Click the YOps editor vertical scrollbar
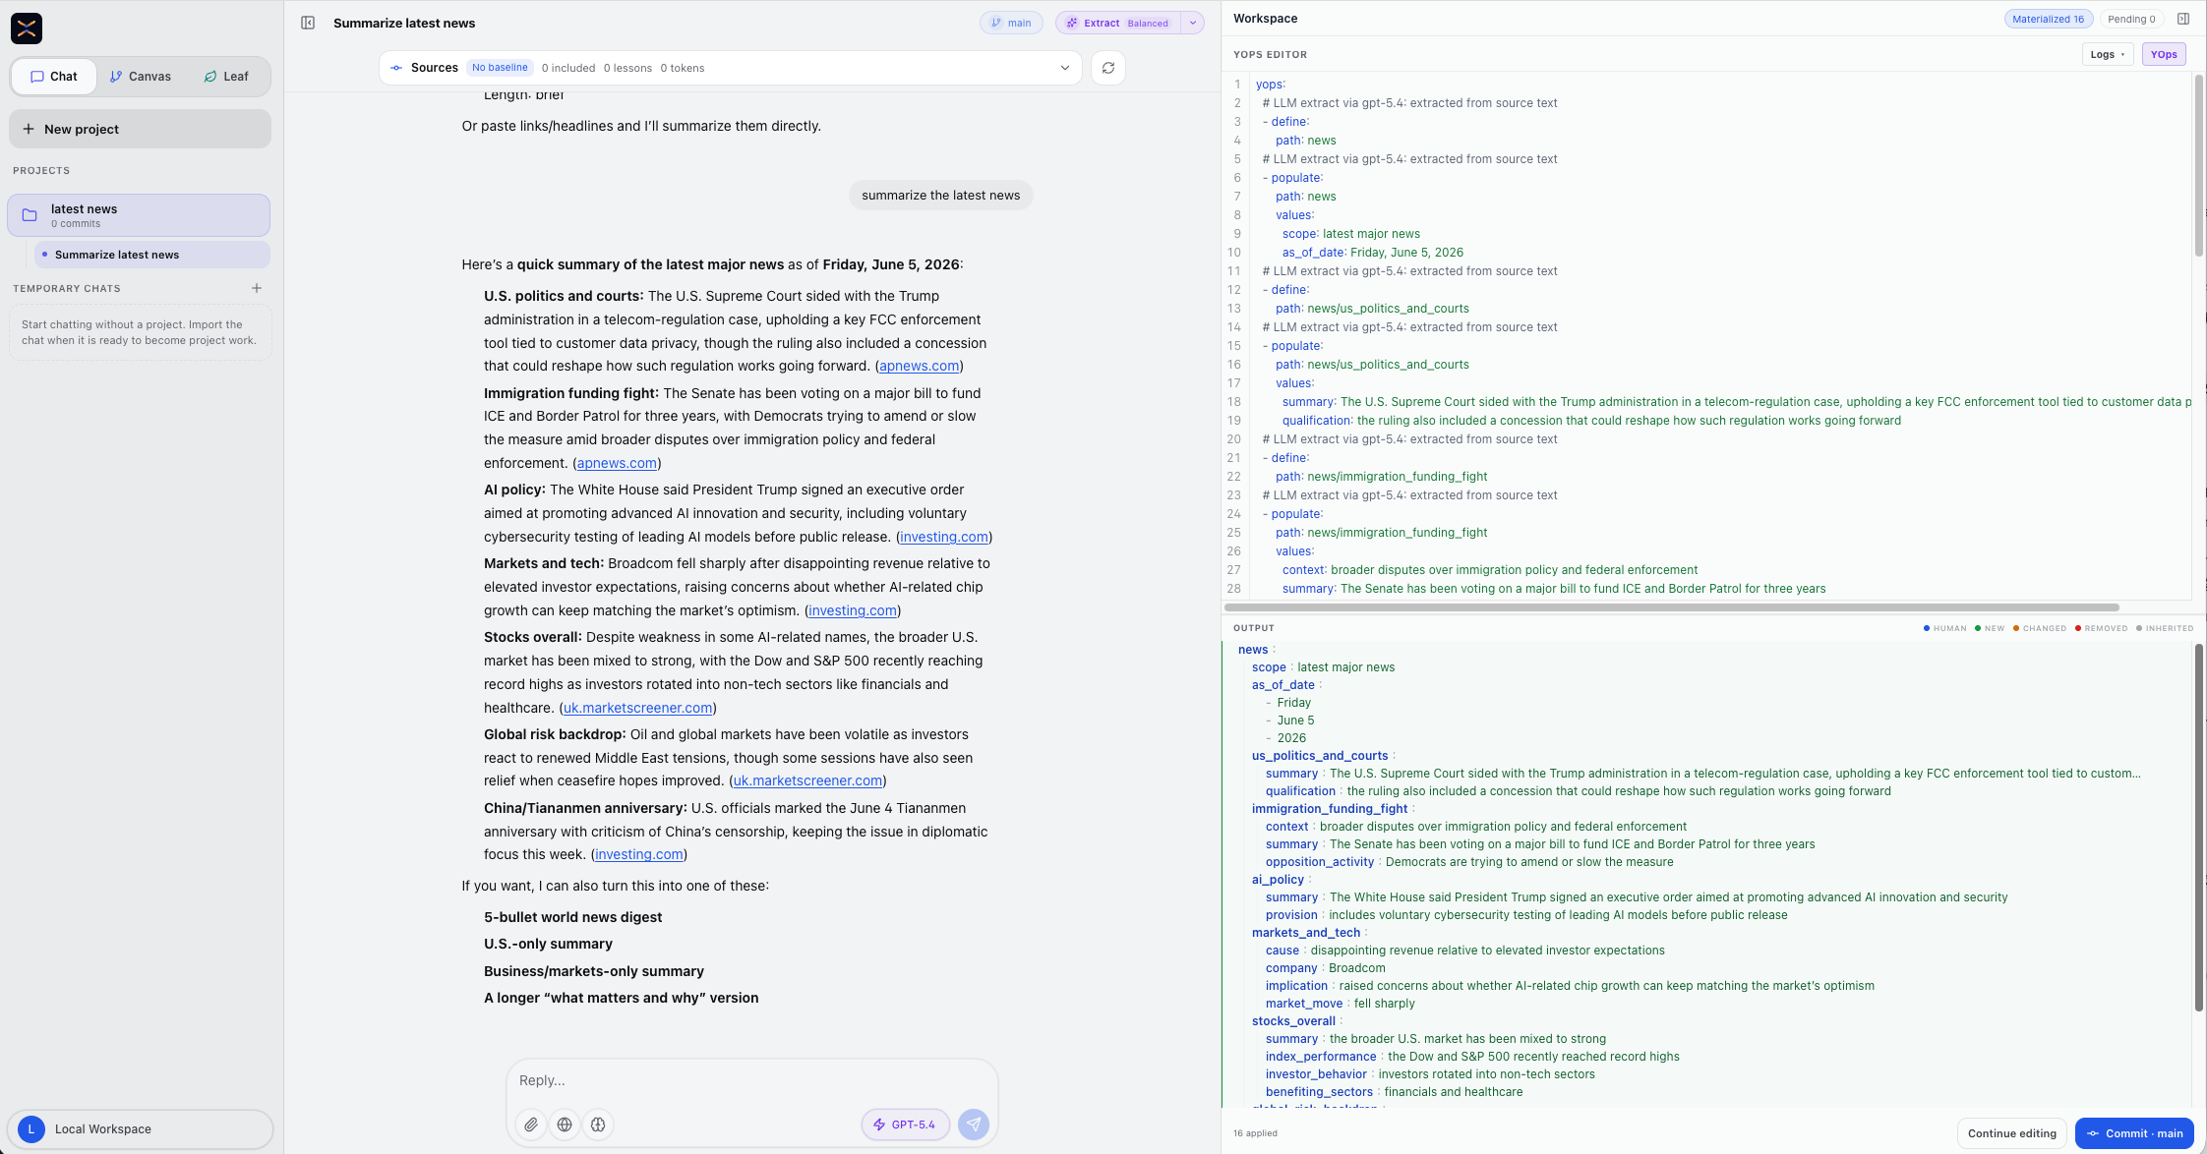This screenshot has width=2207, height=1154. coord(2198,165)
